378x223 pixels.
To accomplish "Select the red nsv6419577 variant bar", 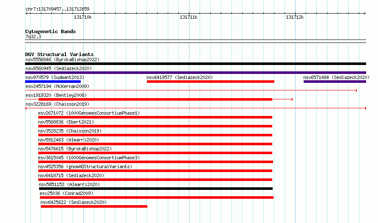I will [211, 82].
